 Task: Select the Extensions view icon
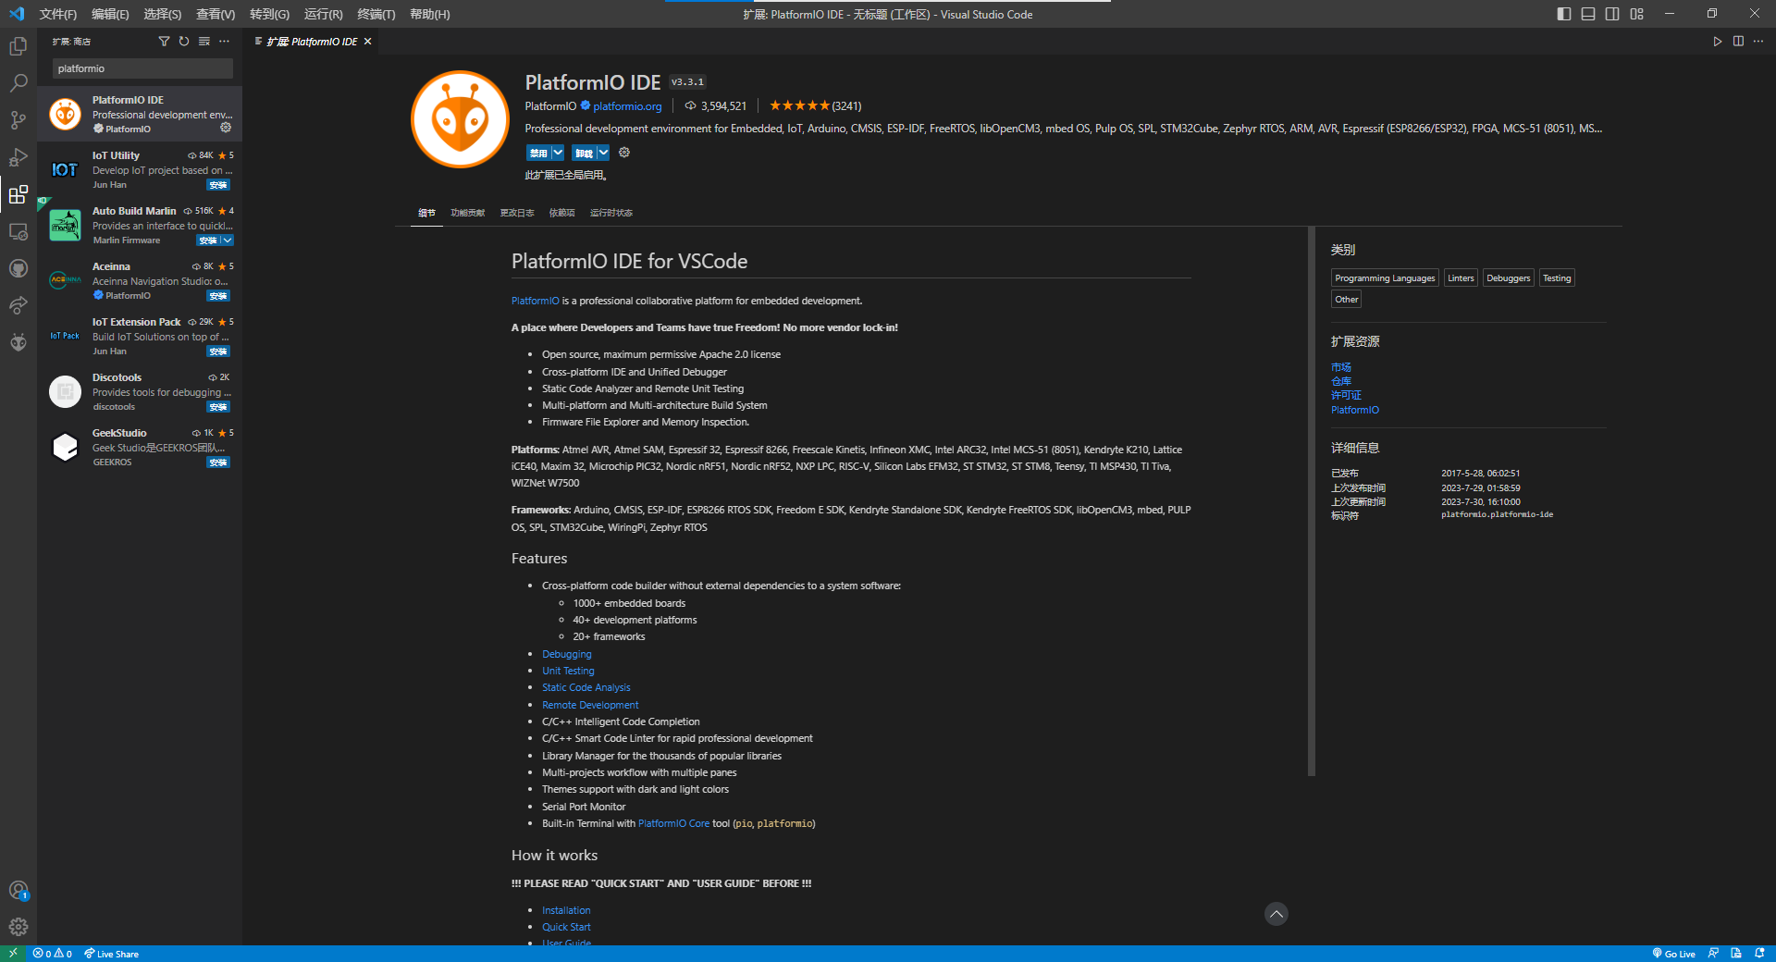(x=18, y=194)
